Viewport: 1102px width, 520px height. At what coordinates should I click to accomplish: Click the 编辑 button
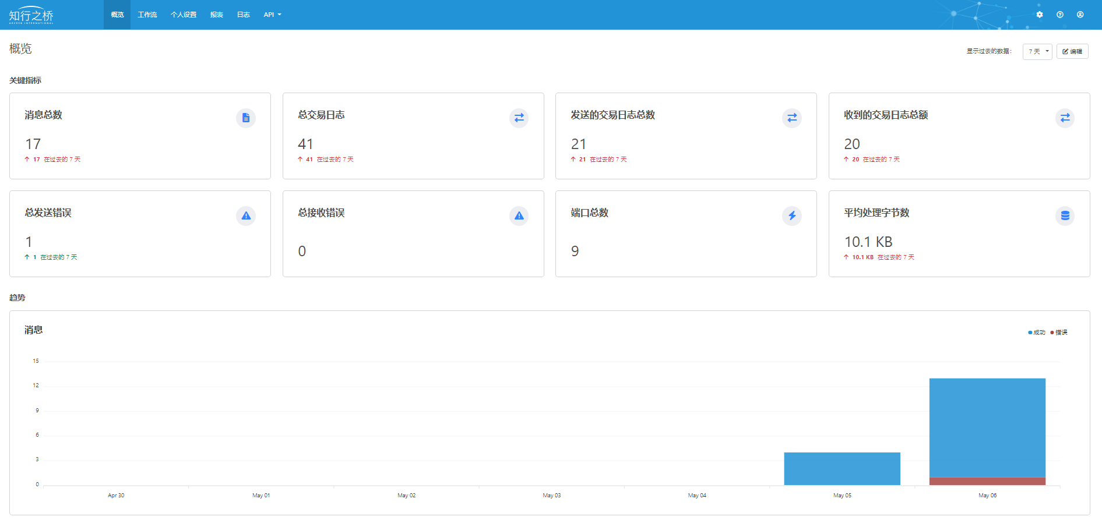[x=1072, y=51]
